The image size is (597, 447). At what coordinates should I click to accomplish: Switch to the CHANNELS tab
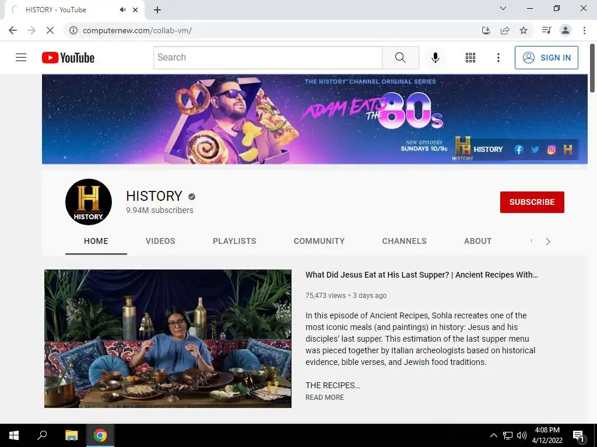pos(405,241)
